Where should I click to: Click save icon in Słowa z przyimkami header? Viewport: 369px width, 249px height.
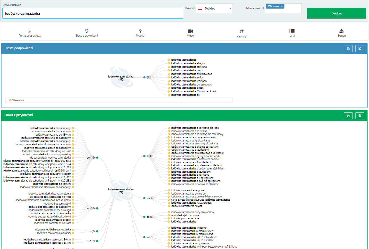[348, 116]
